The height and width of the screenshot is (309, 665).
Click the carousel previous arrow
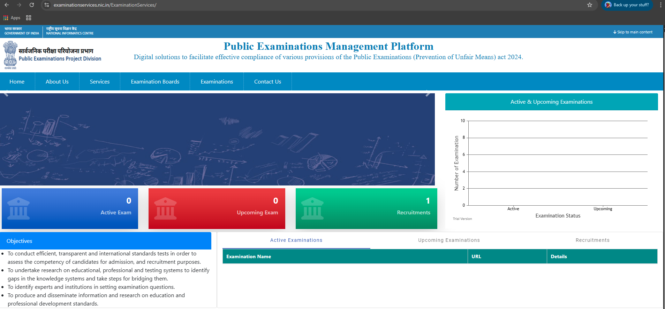(x=6, y=94)
